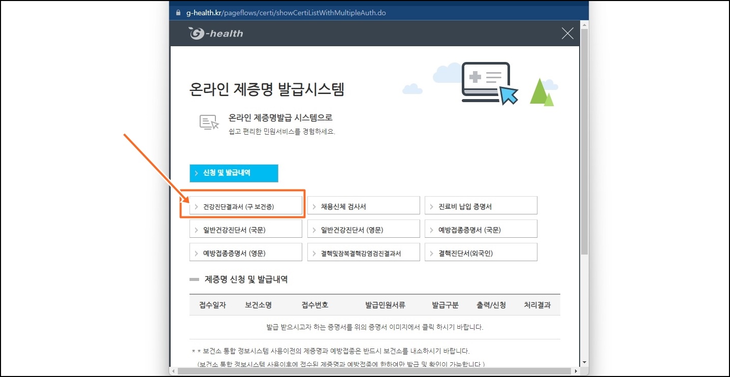The image size is (730, 377).
Task: Click the horizontal scrollbar left arrow
Action: [174, 371]
